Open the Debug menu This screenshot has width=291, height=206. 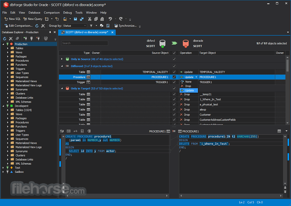(x=67, y=13)
